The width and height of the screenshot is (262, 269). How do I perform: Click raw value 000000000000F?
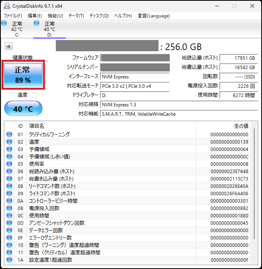tap(229, 260)
